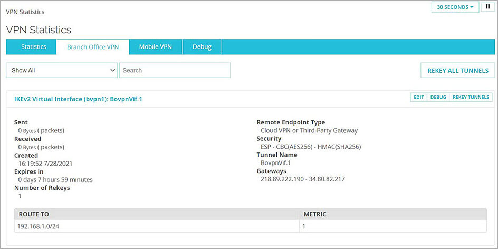
Task: Click REKEY TUNNELS for this virtual interface
Action: coord(471,98)
